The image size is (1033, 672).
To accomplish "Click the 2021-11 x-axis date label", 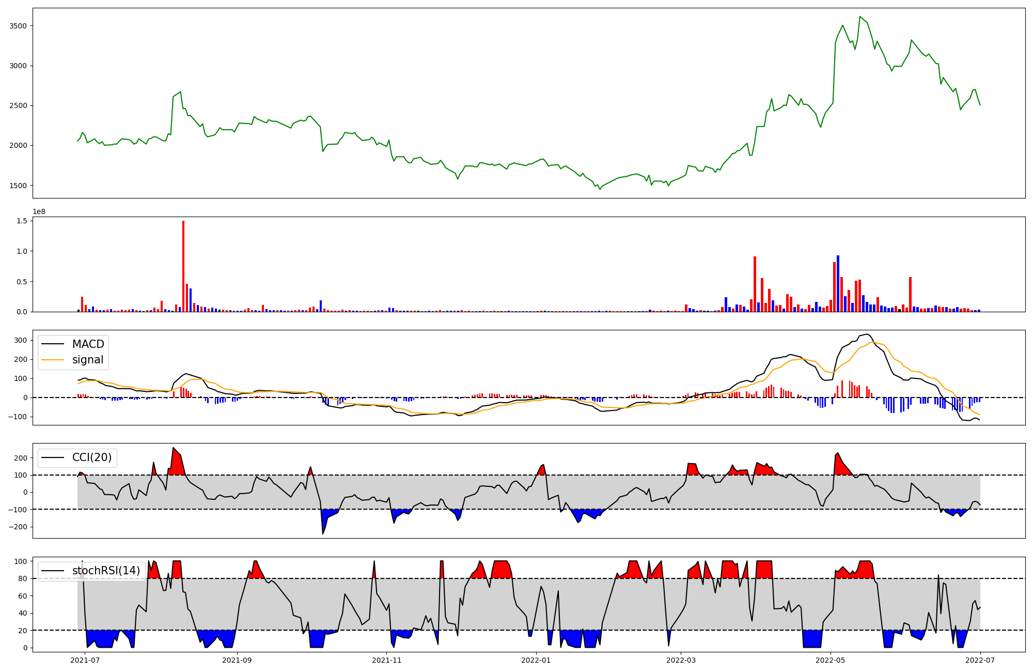I will [x=386, y=660].
